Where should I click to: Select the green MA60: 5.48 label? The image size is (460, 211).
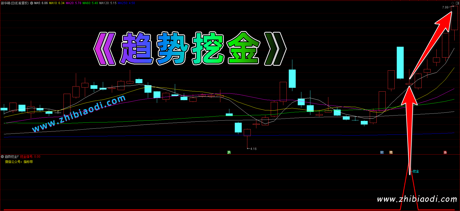[90, 3]
